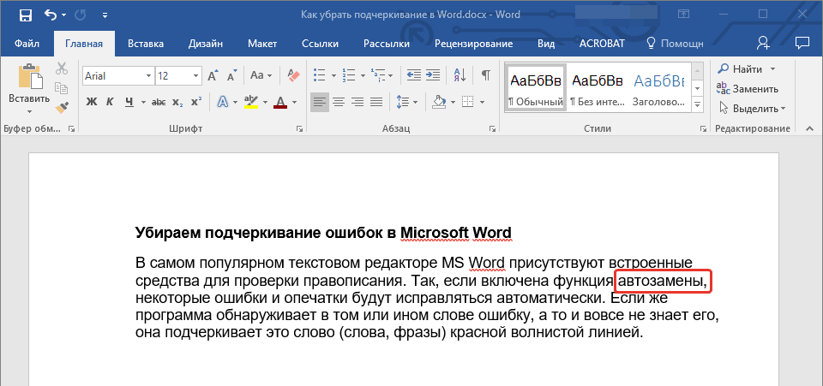Click the Save floppy disk icon

25,15
